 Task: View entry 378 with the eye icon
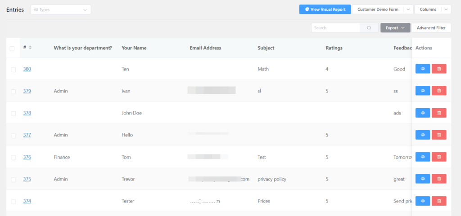coord(423,113)
